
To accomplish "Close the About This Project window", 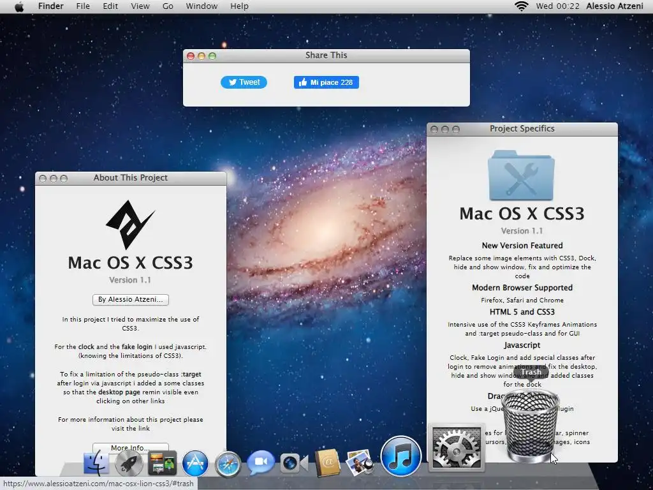I will pyautogui.click(x=43, y=179).
